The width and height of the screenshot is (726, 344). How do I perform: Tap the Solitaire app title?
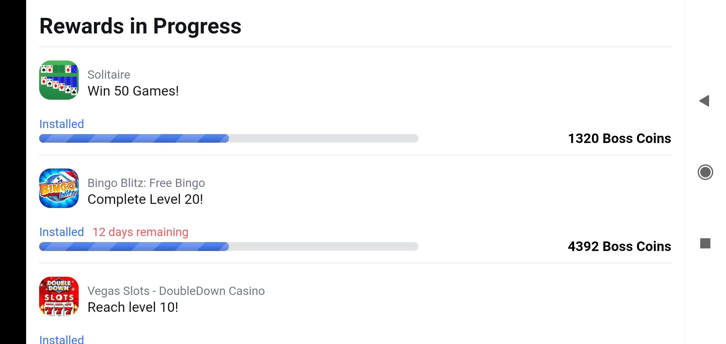coord(109,75)
